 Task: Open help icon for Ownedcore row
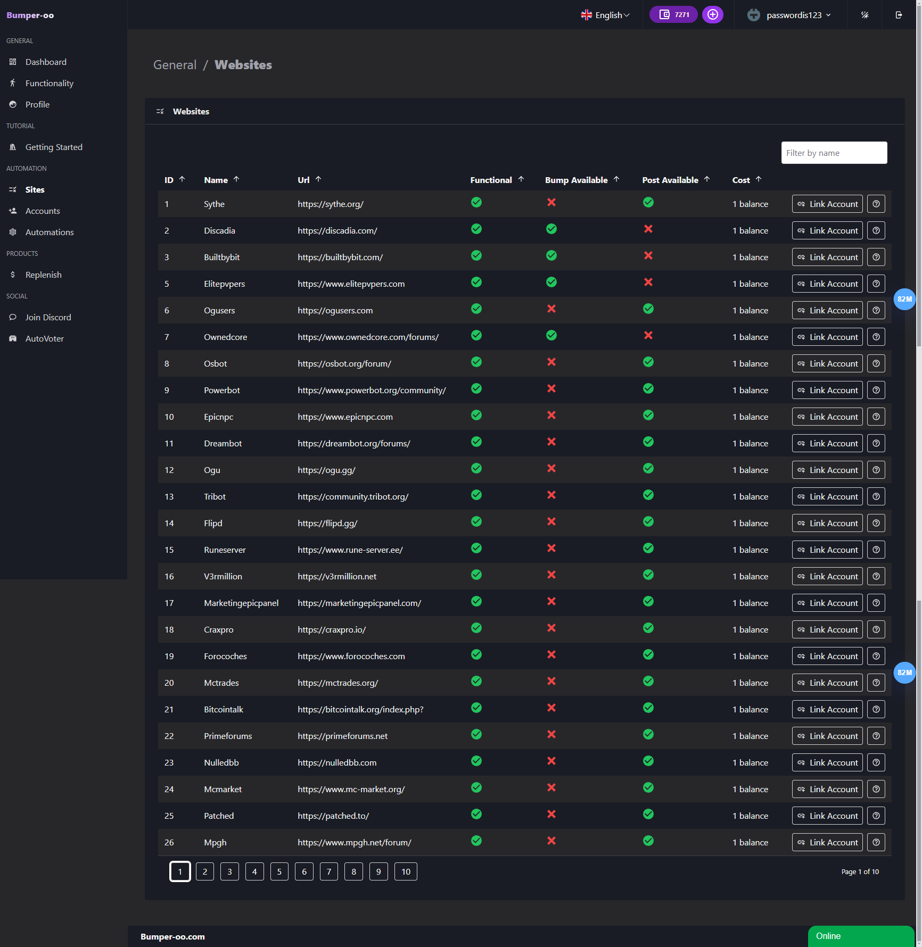coord(876,337)
